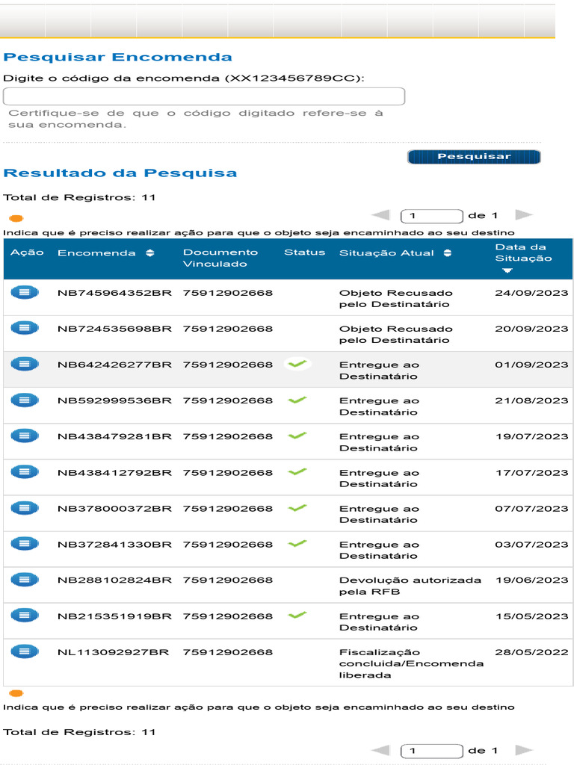Image resolution: width=574 pixels, height=765 pixels.
Task: Open action menu for NB378000372BR
Action: coord(24,507)
